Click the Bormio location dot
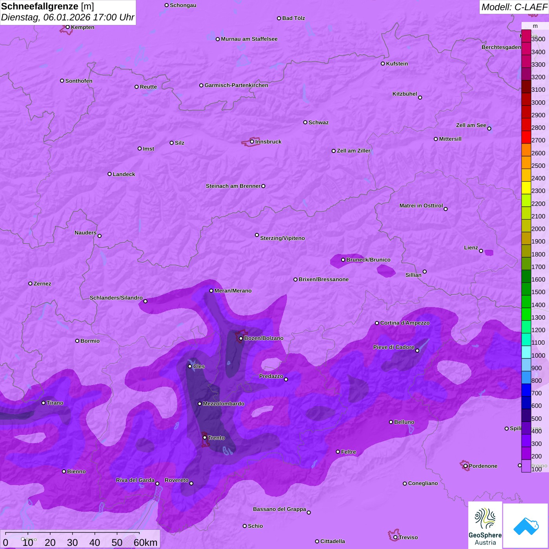This screenshot has width=549, height=549. tap(77, 341)
